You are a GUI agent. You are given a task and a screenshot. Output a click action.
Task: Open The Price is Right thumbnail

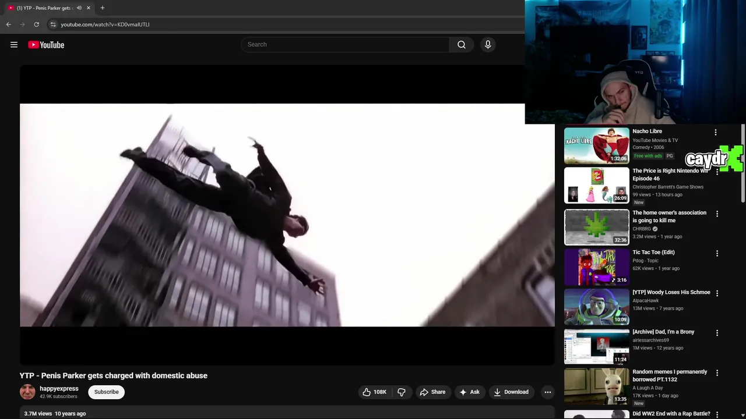pos(597,186)
